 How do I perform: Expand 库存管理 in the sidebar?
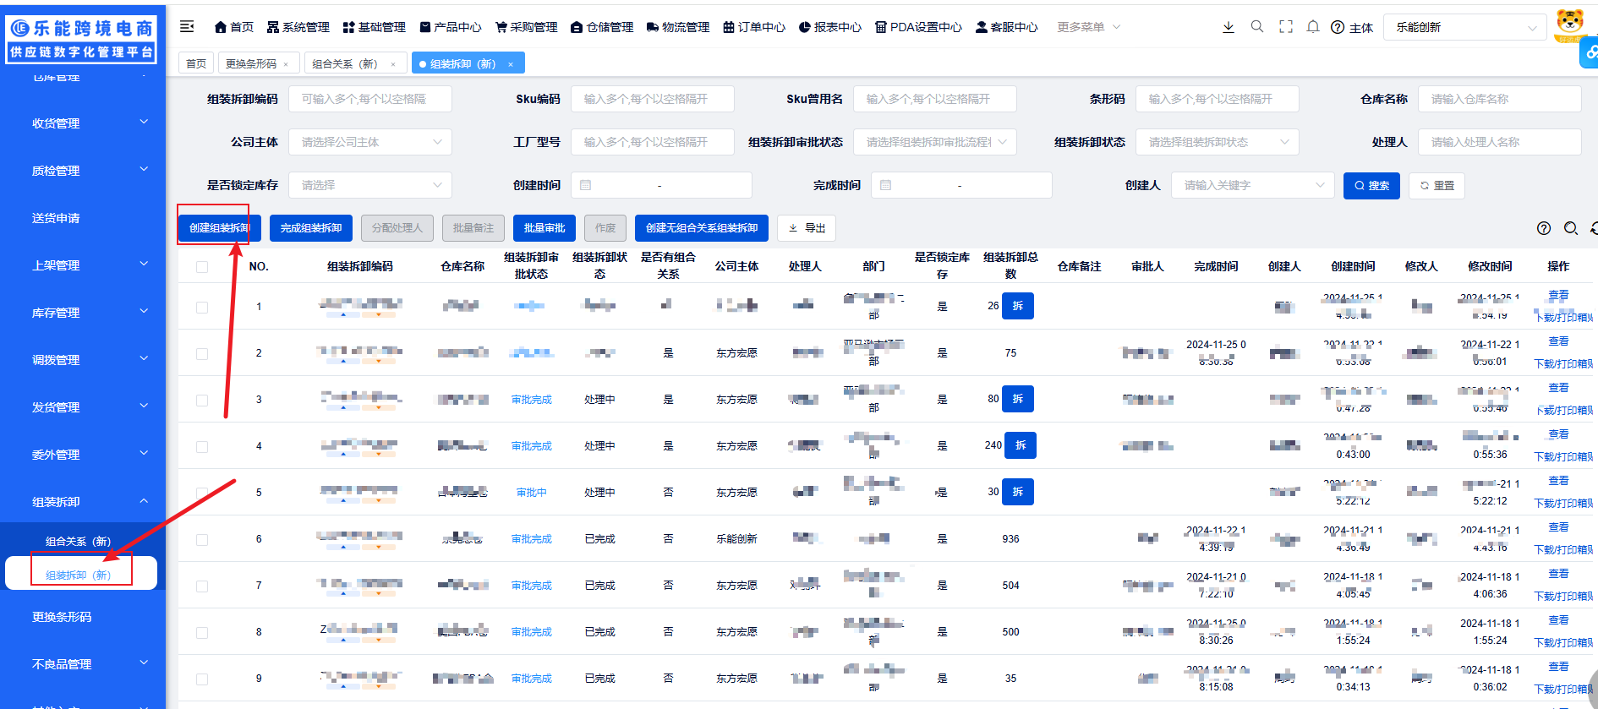(x=83, y=313)
